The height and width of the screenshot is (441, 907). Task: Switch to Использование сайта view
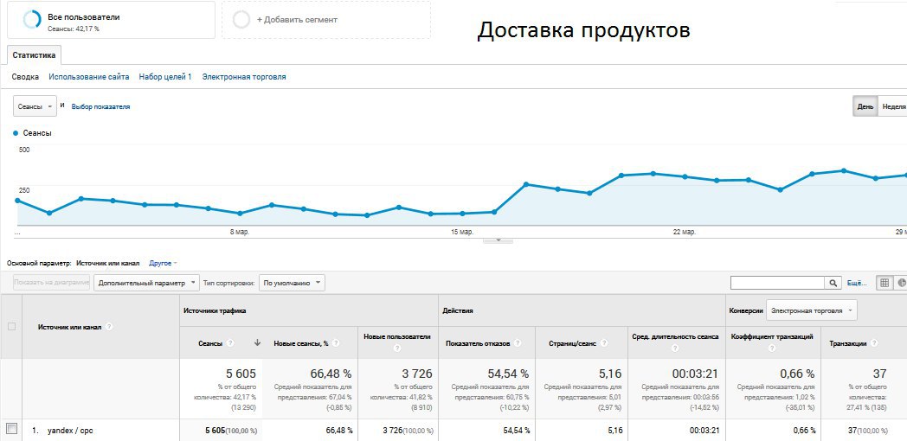click(x=89, y=77)
